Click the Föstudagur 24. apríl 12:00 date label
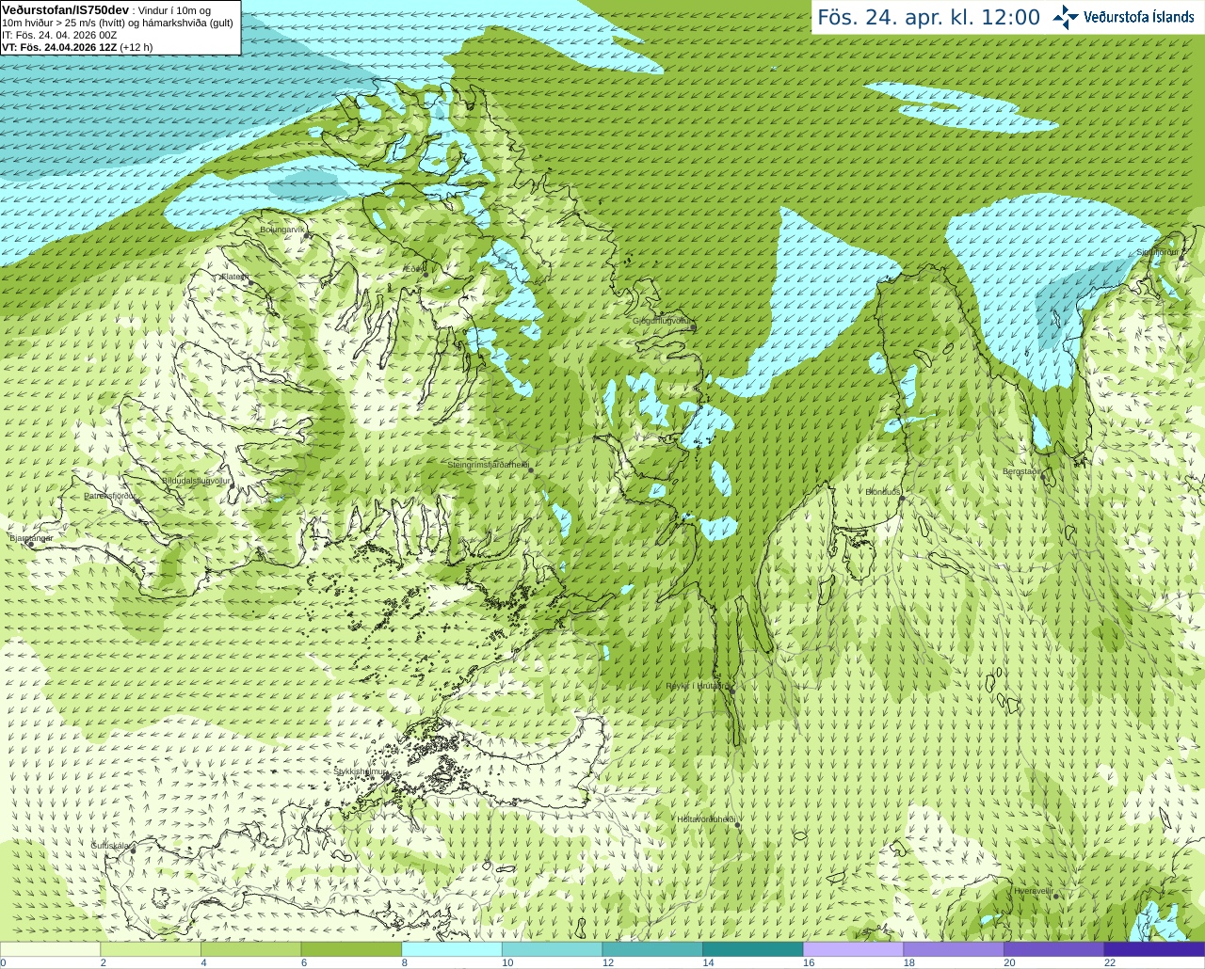 point(928,17)
